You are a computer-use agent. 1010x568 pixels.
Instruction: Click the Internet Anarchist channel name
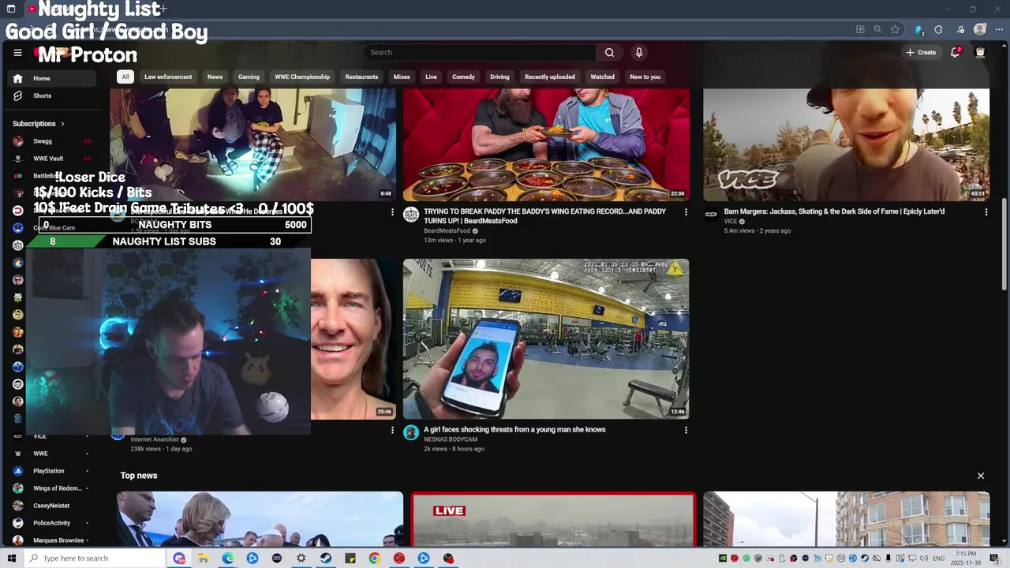(x=155, y=439)
